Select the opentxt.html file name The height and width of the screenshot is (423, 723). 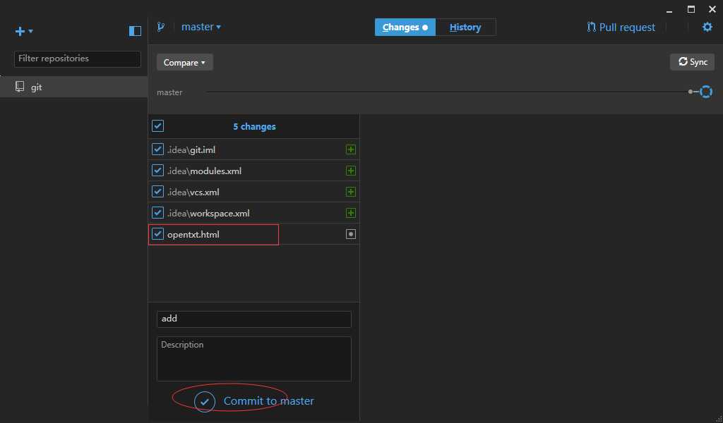(x=193, y=234)
